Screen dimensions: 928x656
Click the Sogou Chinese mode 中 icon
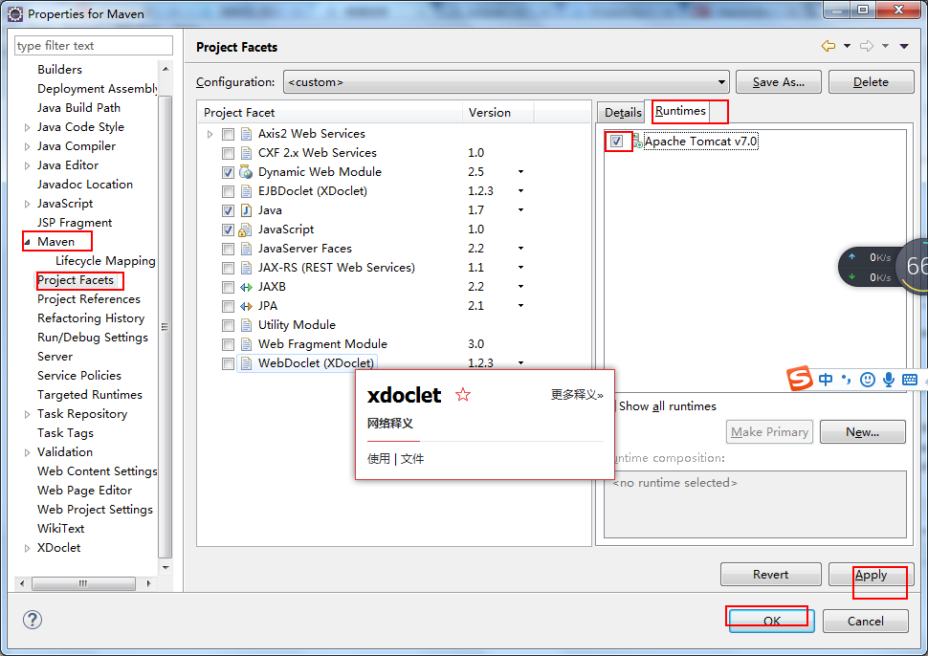[x=826, y=380]
